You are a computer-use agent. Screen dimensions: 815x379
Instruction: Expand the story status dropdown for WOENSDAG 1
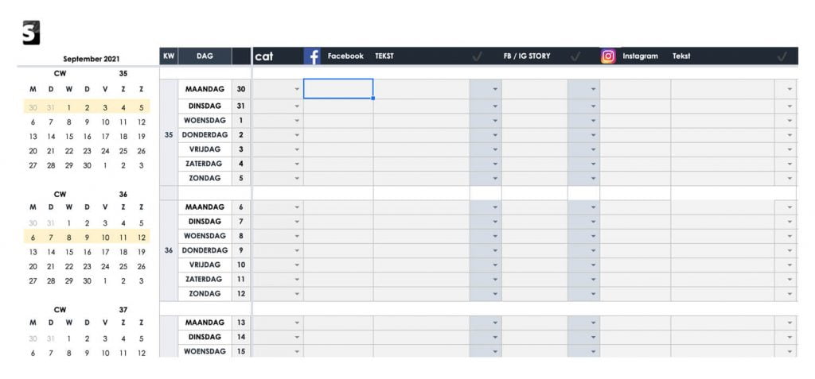tap(593, 121)
